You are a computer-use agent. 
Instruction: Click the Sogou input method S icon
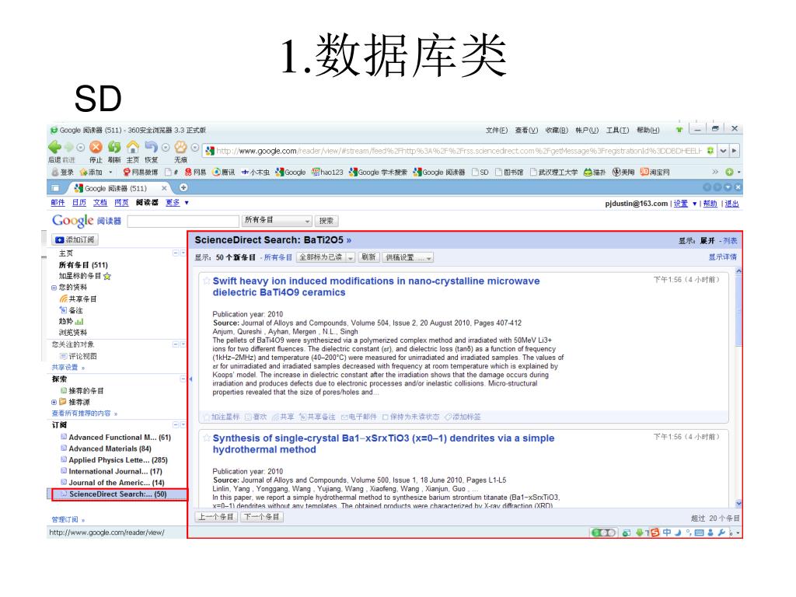coord(655,532)
